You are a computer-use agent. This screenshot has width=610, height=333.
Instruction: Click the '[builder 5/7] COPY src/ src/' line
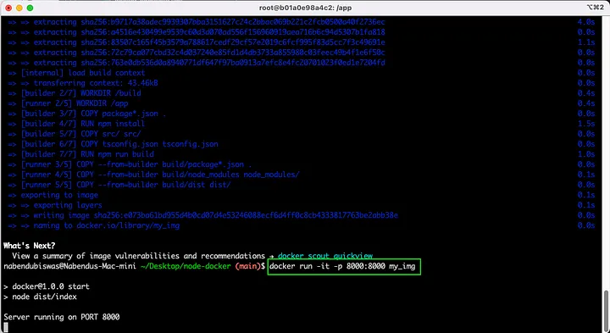tap(74, 134)
